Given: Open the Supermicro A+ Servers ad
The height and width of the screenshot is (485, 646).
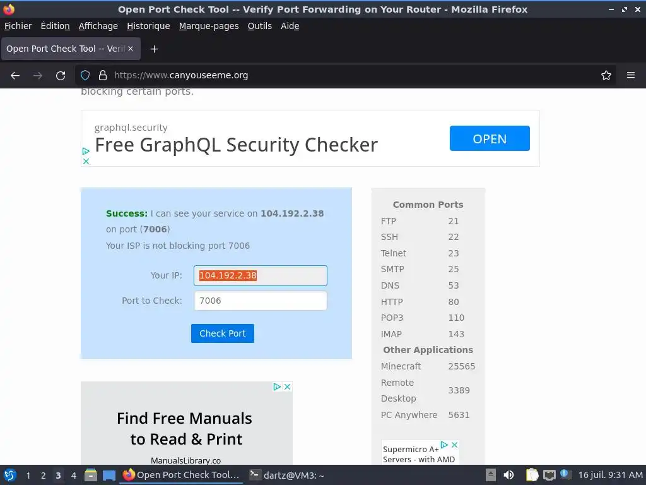Looking at the screenshot, I should click(x=419, y=455).
